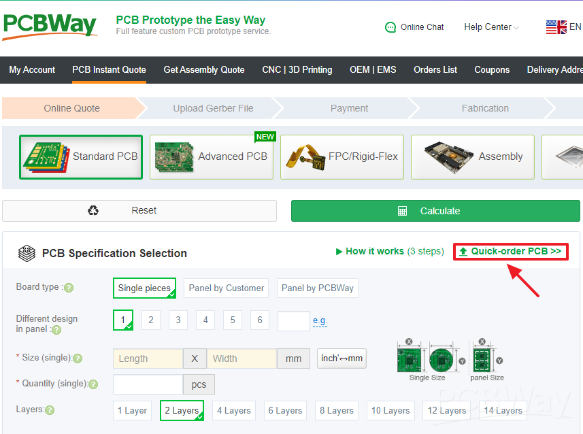Image resolution: width=583 pixels, height=434 pixels.
Task: Click the Layers help question mark
Action: point(50,410)
